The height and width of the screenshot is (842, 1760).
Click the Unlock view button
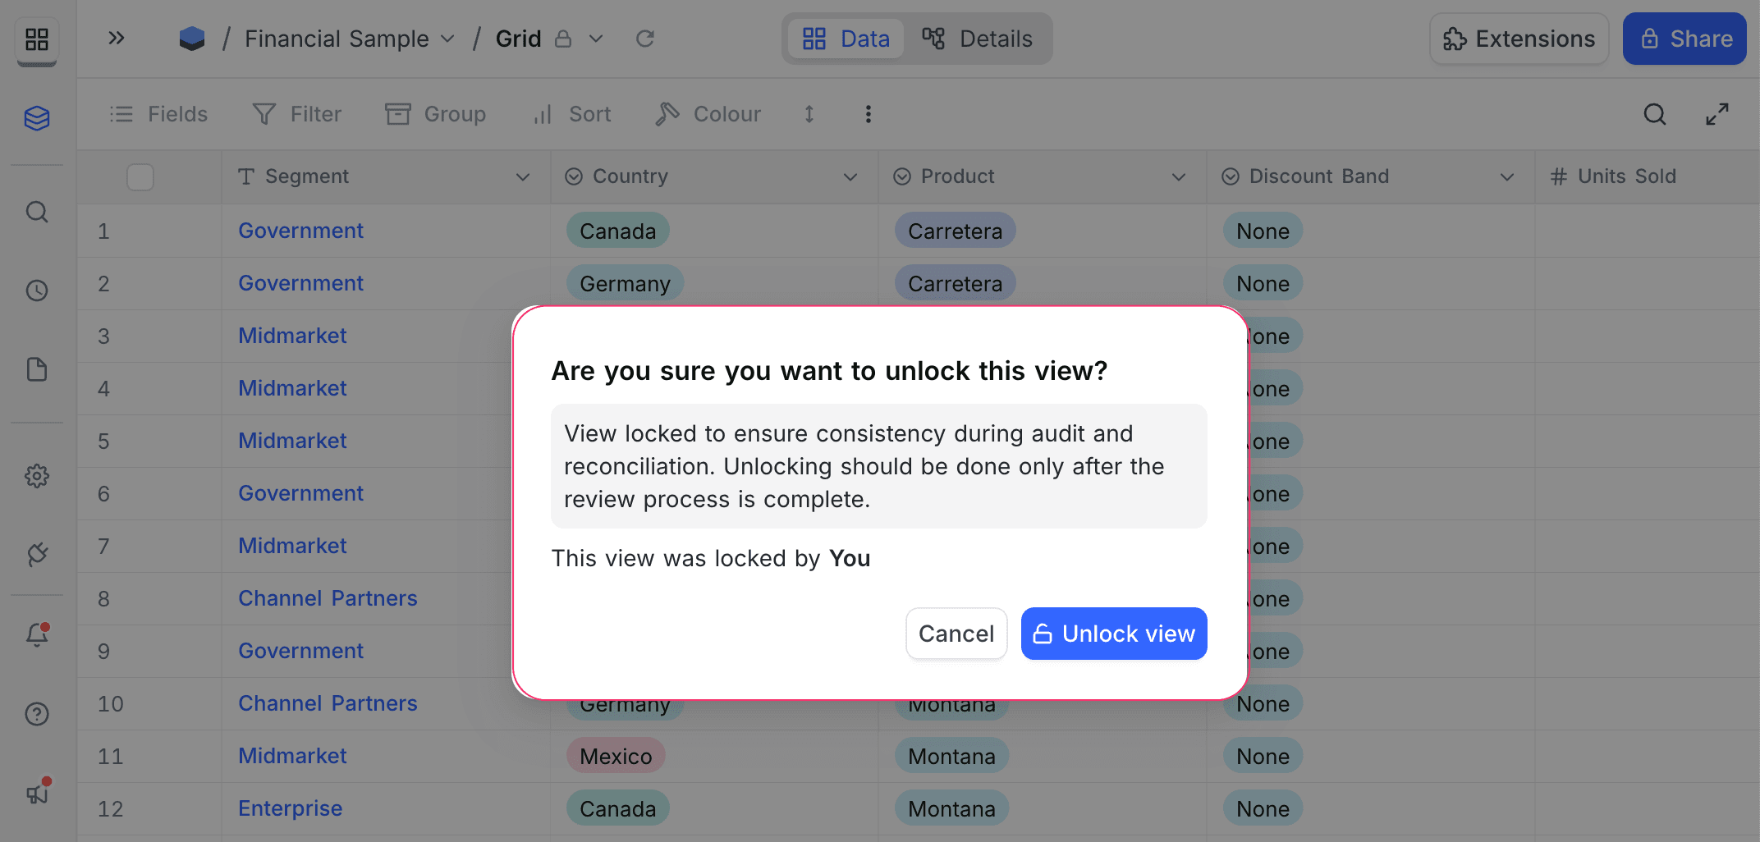[x=1113, y=633]
